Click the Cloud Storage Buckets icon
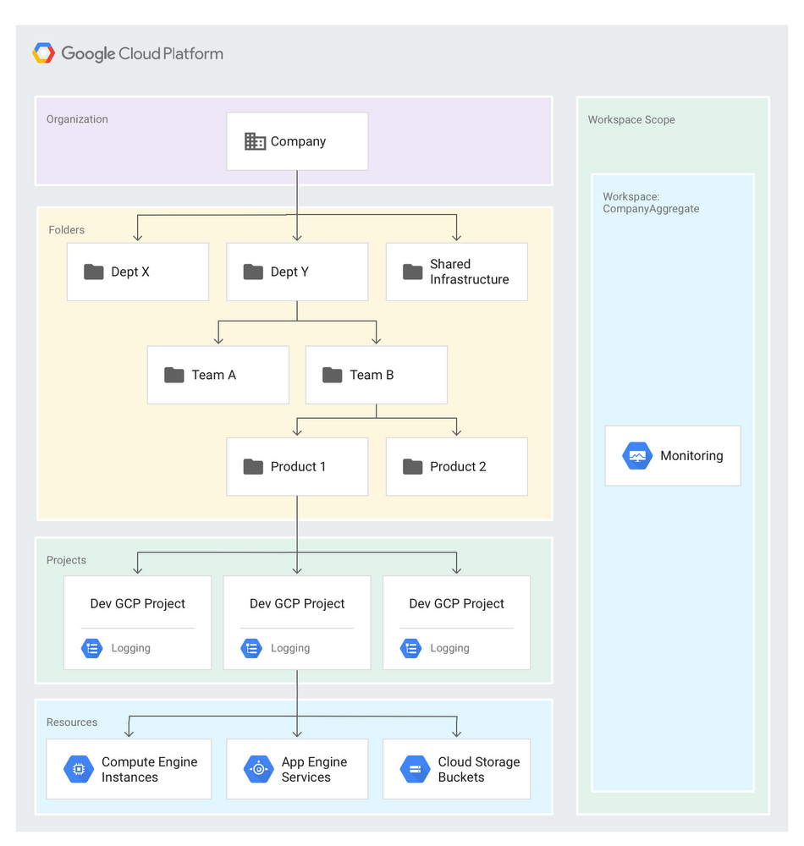804x846 pixels. (416, 769)
